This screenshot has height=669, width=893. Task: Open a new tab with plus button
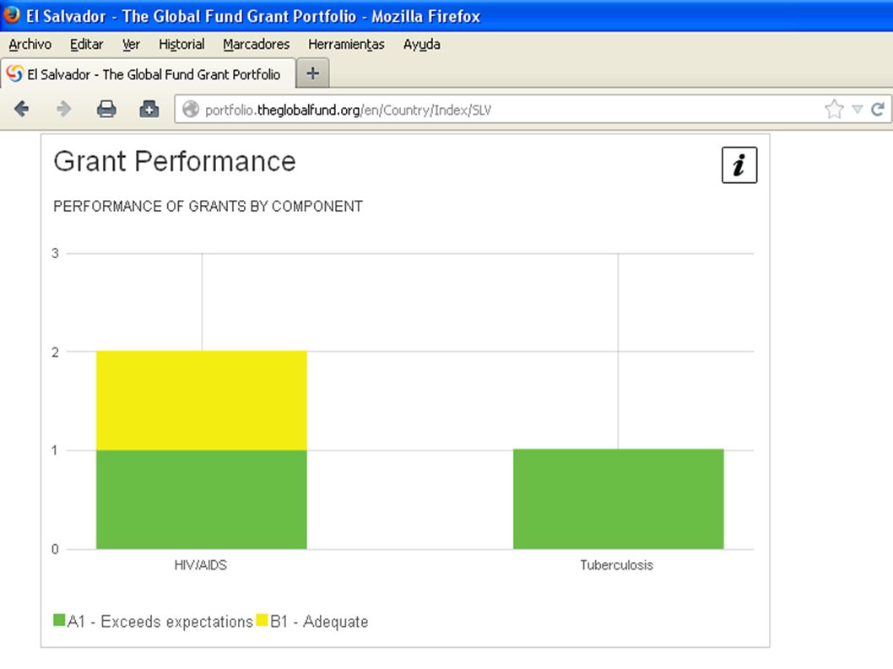pos(312,73)
